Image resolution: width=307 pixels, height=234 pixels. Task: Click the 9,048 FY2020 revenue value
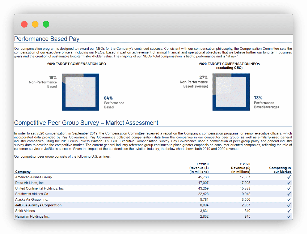click(246, 194)
